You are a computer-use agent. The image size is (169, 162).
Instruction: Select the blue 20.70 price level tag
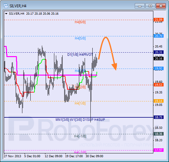coord(158,36)
